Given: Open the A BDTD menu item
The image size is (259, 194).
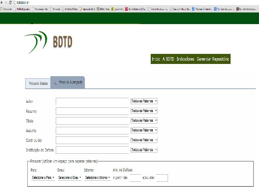Looking at the screenshot, I should point(168,59).
